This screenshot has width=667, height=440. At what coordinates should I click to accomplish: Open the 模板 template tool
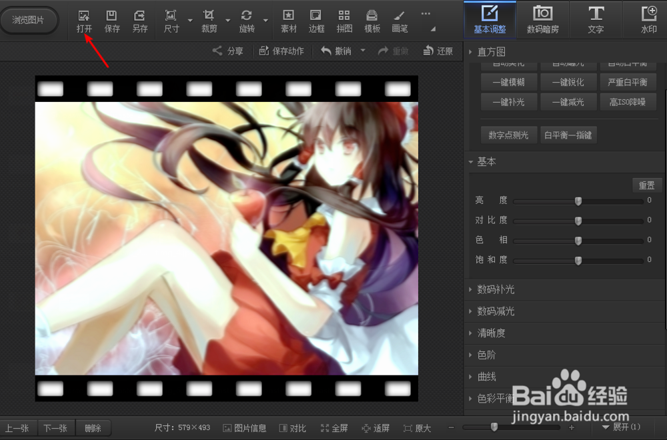coord(372,22)
